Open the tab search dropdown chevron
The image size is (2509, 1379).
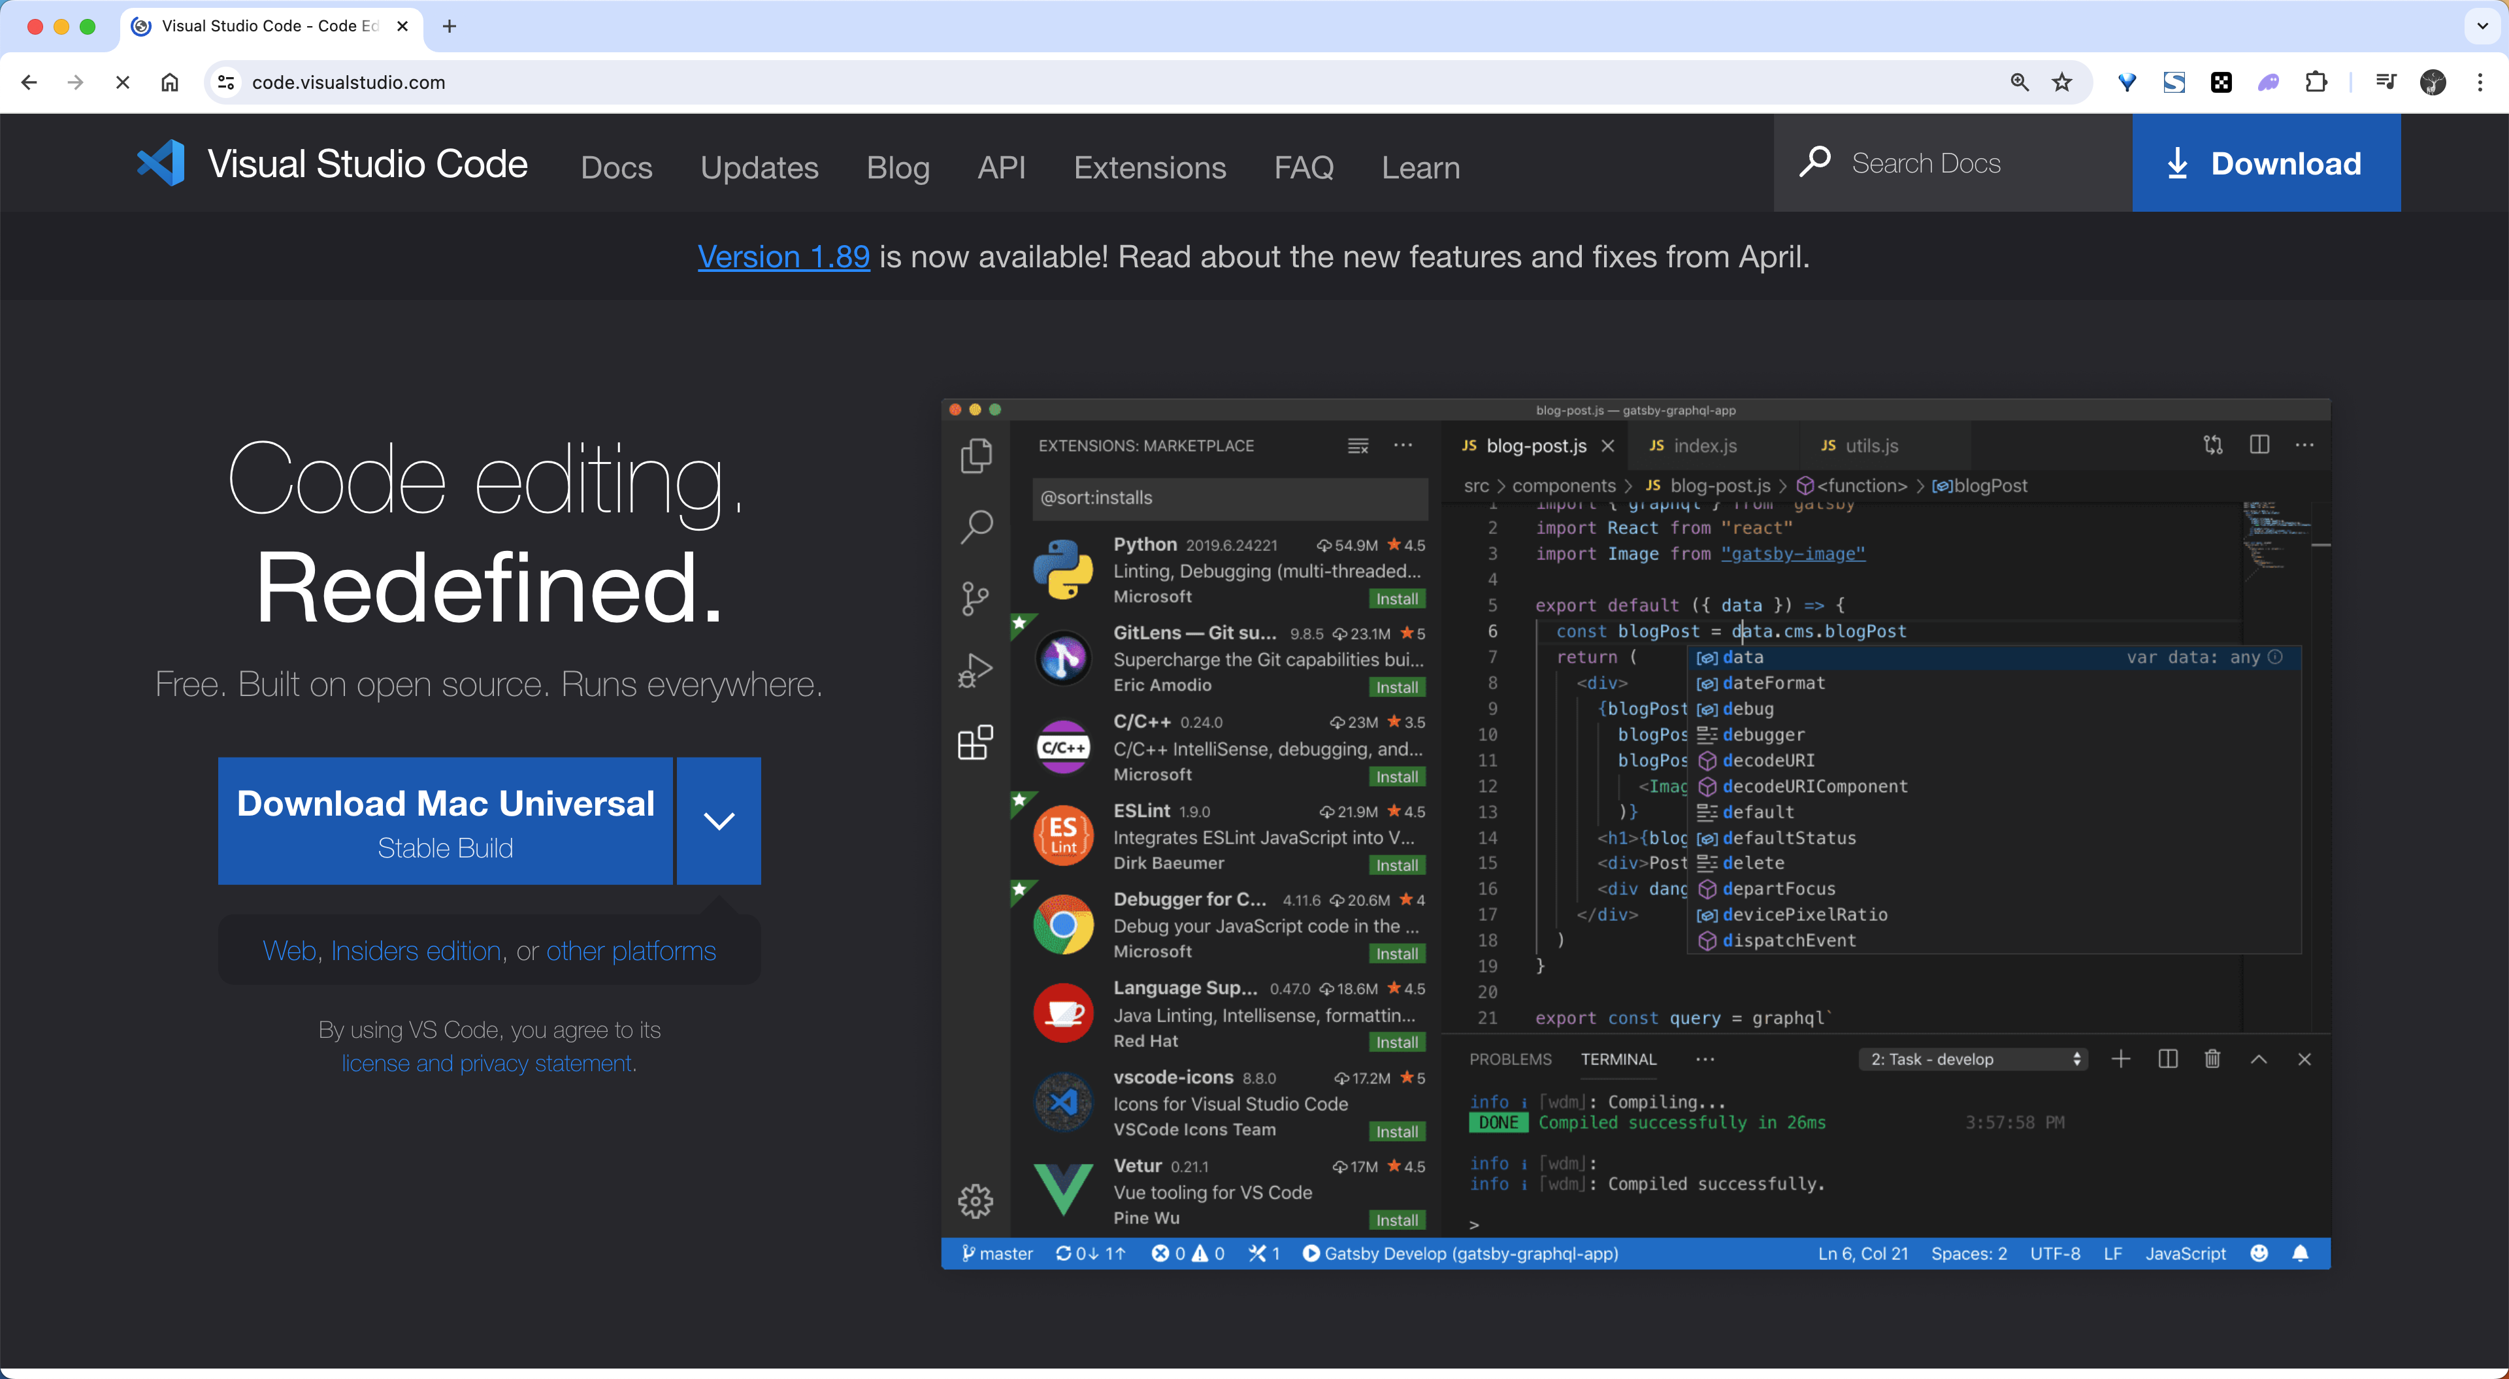(2483, 26)
